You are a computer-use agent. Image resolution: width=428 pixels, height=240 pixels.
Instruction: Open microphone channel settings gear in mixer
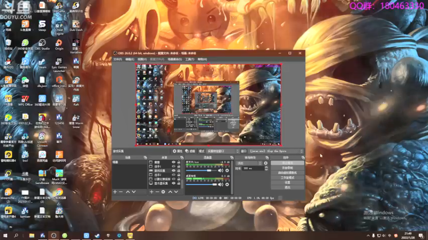[x=227, y=171]
